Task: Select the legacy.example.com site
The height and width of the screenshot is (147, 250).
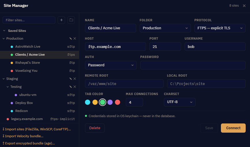Action: coord(39,119)
